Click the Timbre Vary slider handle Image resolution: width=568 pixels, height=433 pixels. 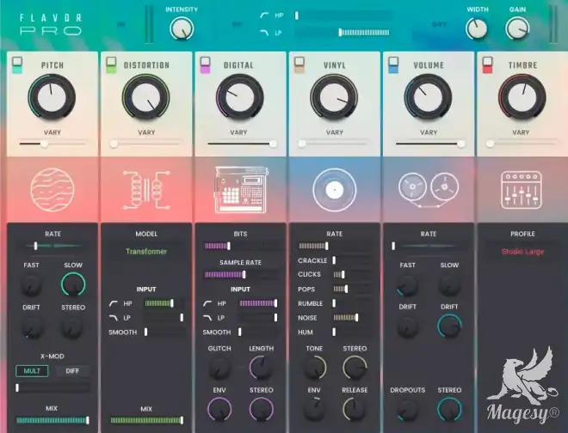click(491, 143)
